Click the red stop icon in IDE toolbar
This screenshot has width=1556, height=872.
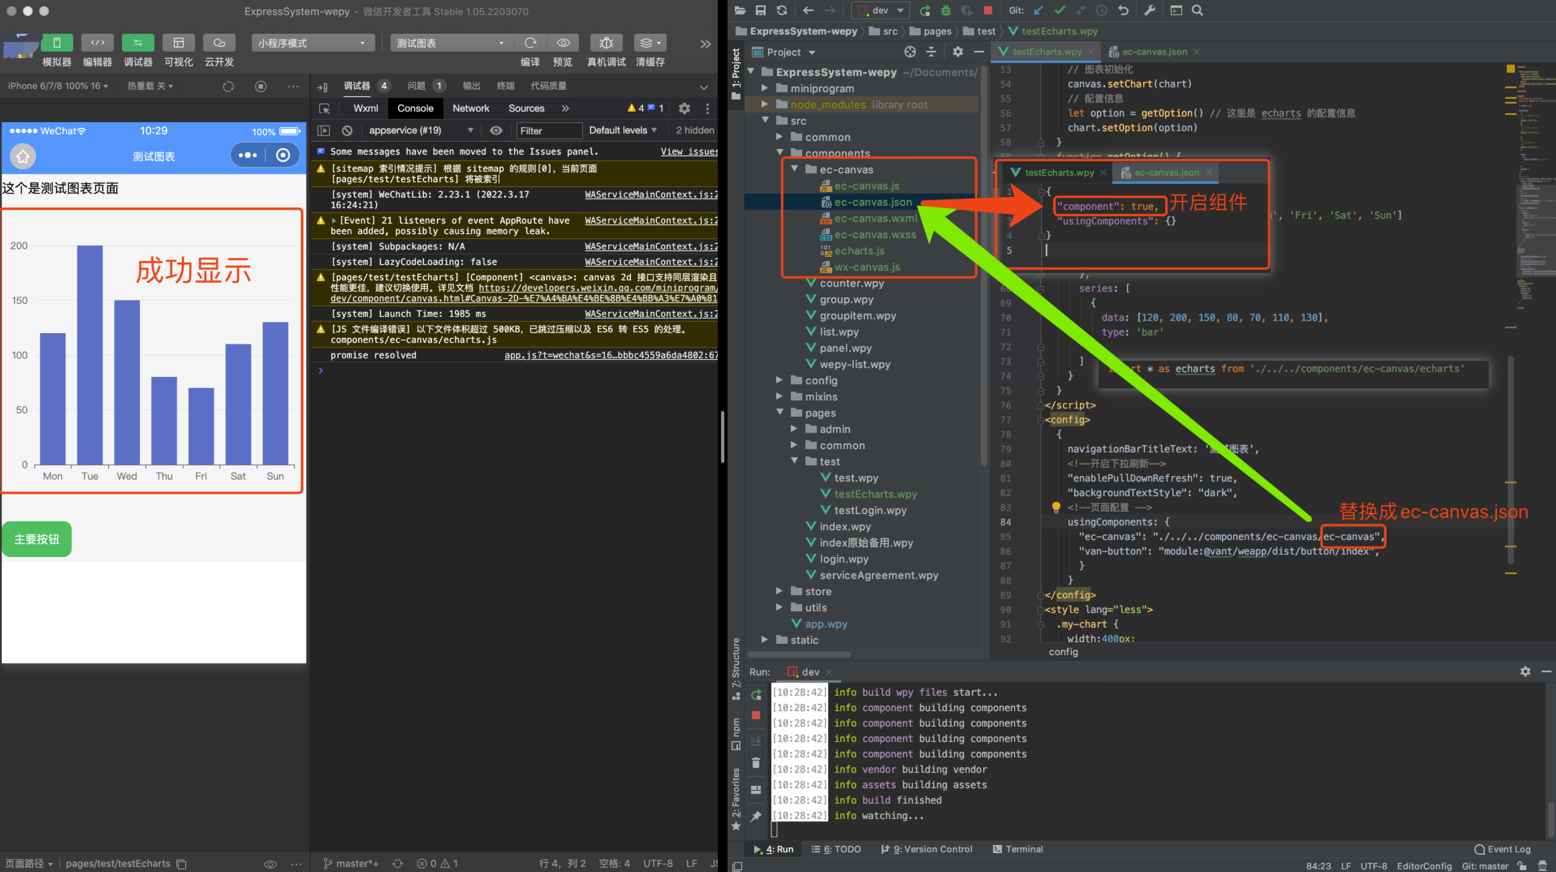(988, 10)
